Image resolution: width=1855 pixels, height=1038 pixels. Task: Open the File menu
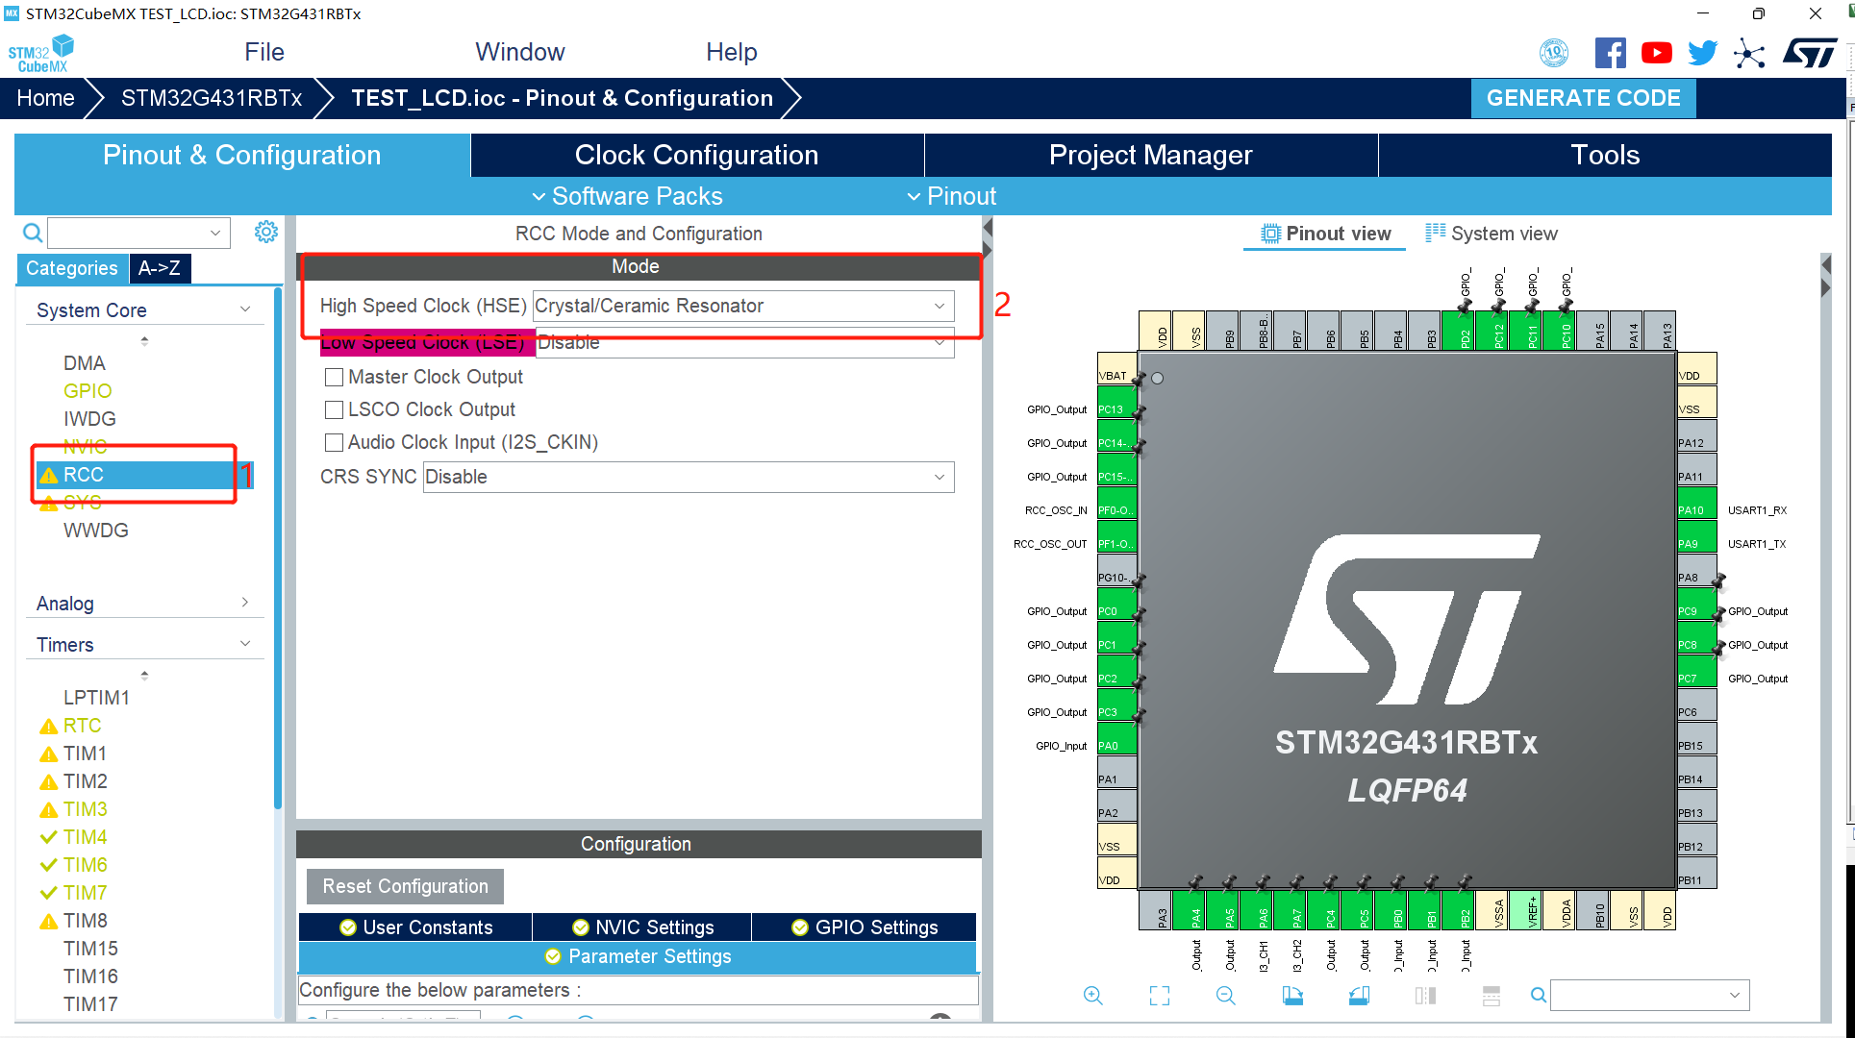tap(264, 52)
